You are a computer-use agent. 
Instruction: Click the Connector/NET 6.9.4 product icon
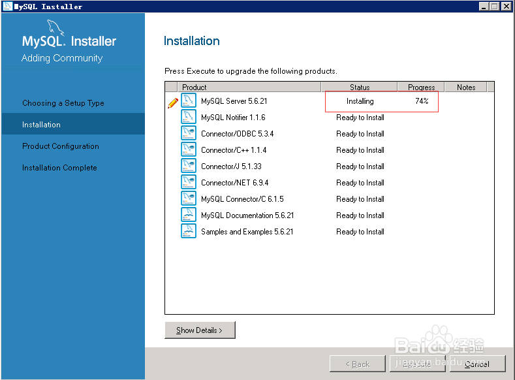coord(189,182)
